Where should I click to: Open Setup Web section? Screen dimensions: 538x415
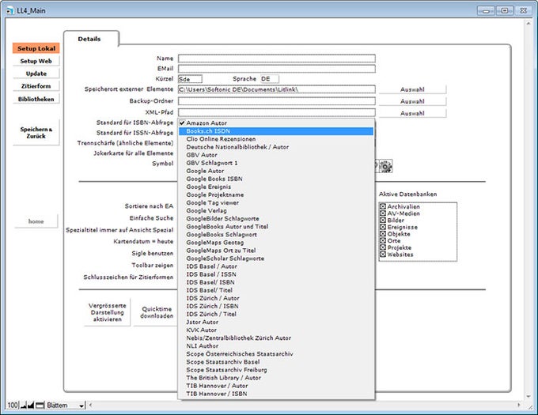click(x=36, y=61)
